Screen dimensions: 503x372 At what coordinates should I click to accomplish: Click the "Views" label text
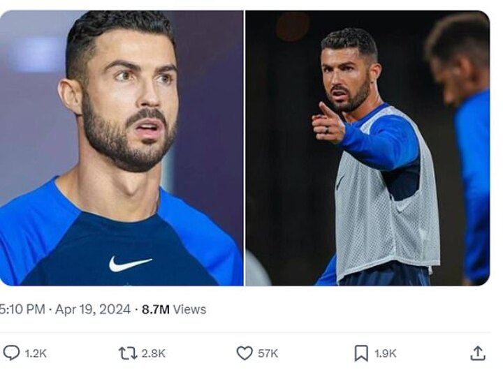click(189, 309)
